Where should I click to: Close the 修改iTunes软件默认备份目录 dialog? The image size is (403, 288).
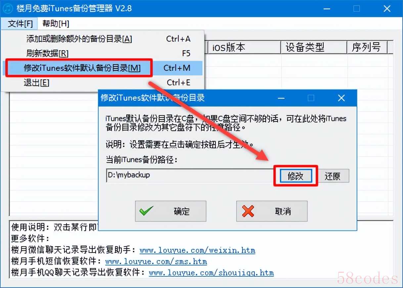tap(341, 98)
